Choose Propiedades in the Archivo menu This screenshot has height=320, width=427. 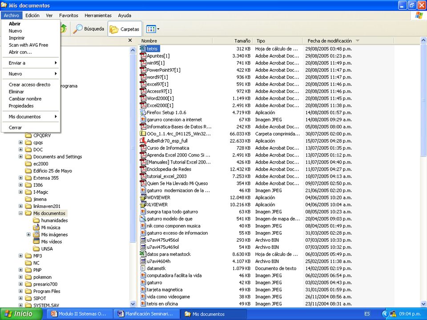coord(31,106)
